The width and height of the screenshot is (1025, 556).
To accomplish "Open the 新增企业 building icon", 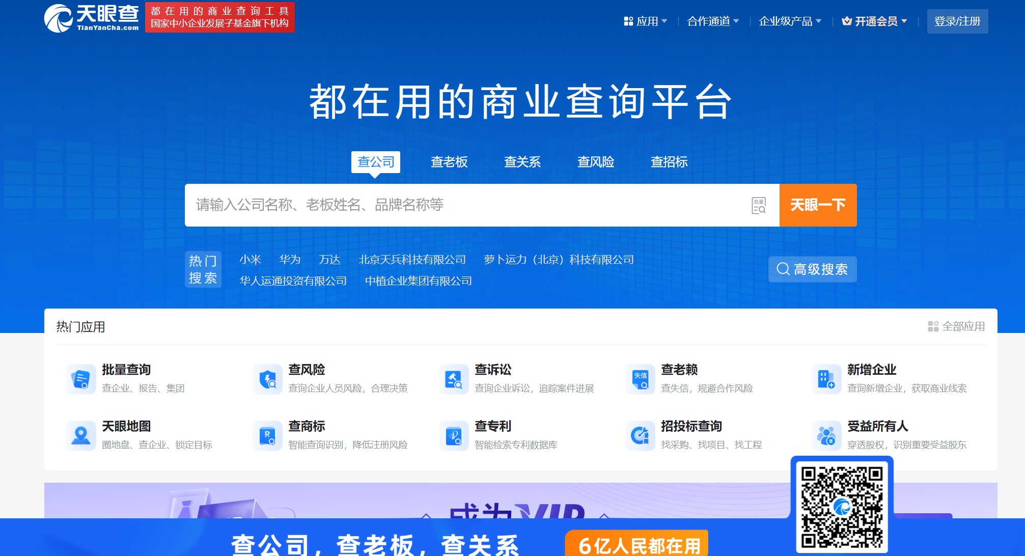I will 826,379.
